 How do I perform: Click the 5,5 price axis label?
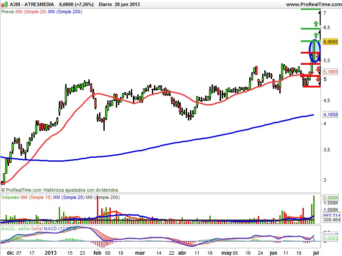pyautogui.click(x=327, y=61)
